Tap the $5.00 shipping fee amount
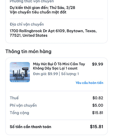Image resolution: width=113 pixels, height=138 pixels. pyautogui.click(x=98, y=105)
